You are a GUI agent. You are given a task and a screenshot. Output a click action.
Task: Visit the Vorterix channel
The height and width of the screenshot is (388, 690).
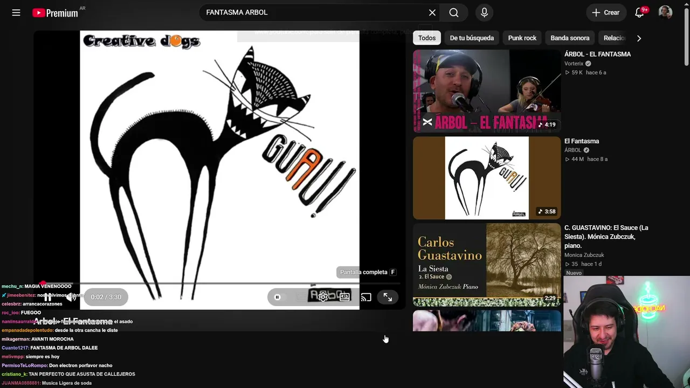pos(574,64)
